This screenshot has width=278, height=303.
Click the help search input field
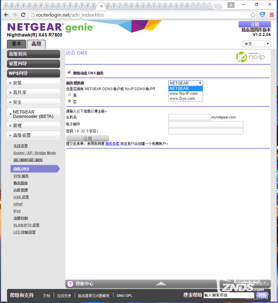pyautogui.click(x=230, y=295)
